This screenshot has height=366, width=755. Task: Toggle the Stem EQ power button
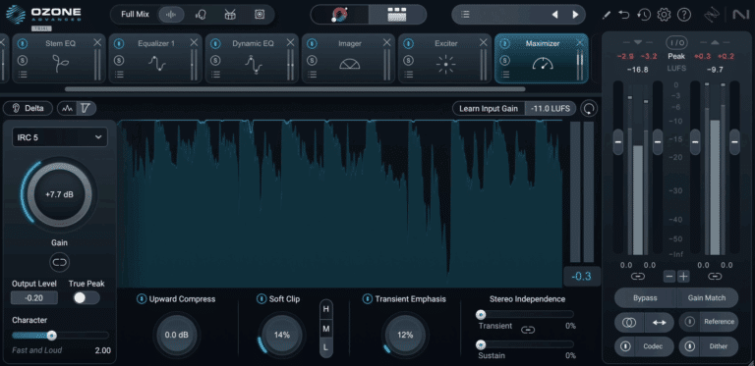[23, 44]
